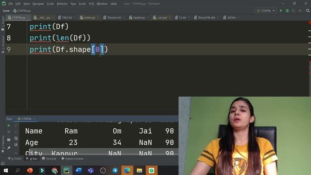This screenshot has width=311, height=175.
Task: Open the VCS menu
Action: pyautogui.click(x=91, y=3)
